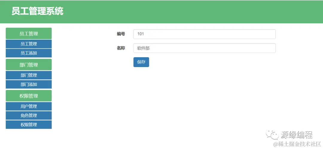
Task: Collapse the green 员工管理 section header
Action: pos(29,33)
